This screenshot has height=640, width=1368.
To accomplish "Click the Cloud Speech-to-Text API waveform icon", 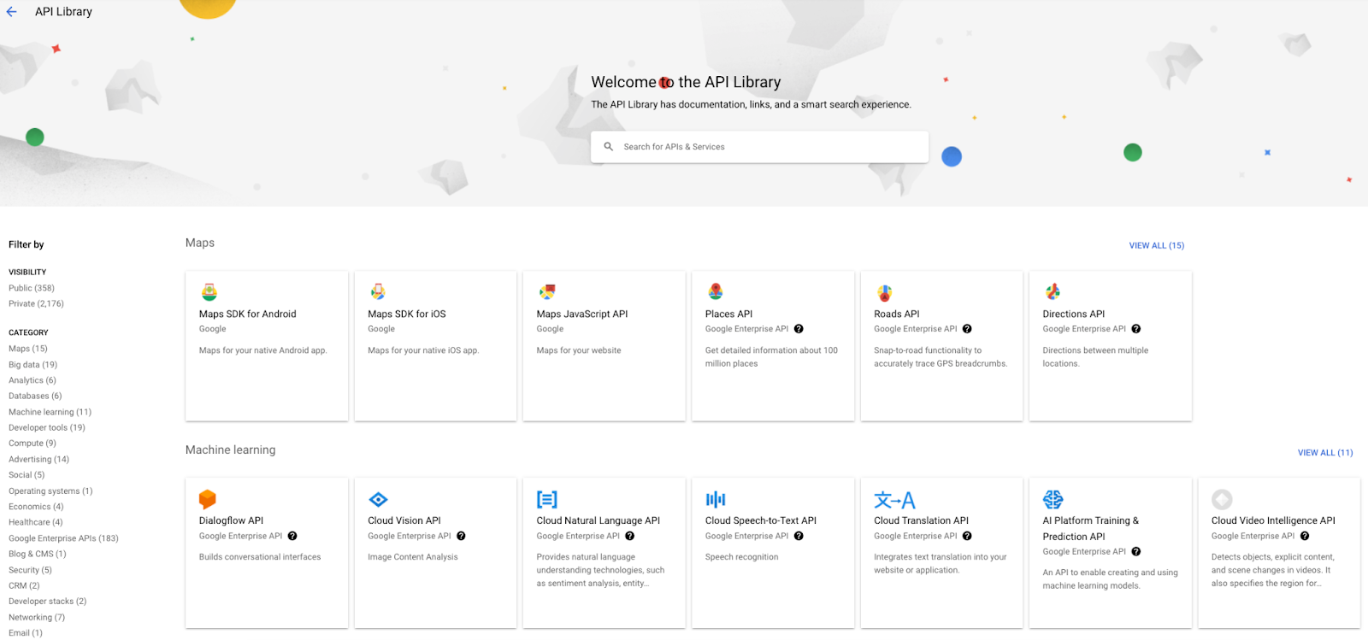I will coord(716,499).
